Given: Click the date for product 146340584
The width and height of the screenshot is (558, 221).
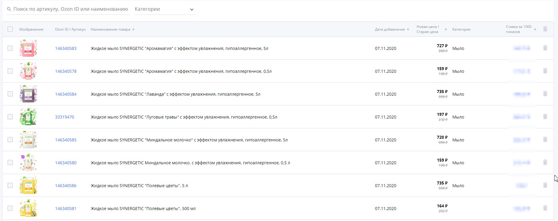Looking at the screenshot, I should 386,94.
